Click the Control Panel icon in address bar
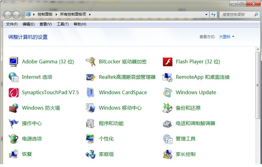The image size is (262, 167). point(28,14)
